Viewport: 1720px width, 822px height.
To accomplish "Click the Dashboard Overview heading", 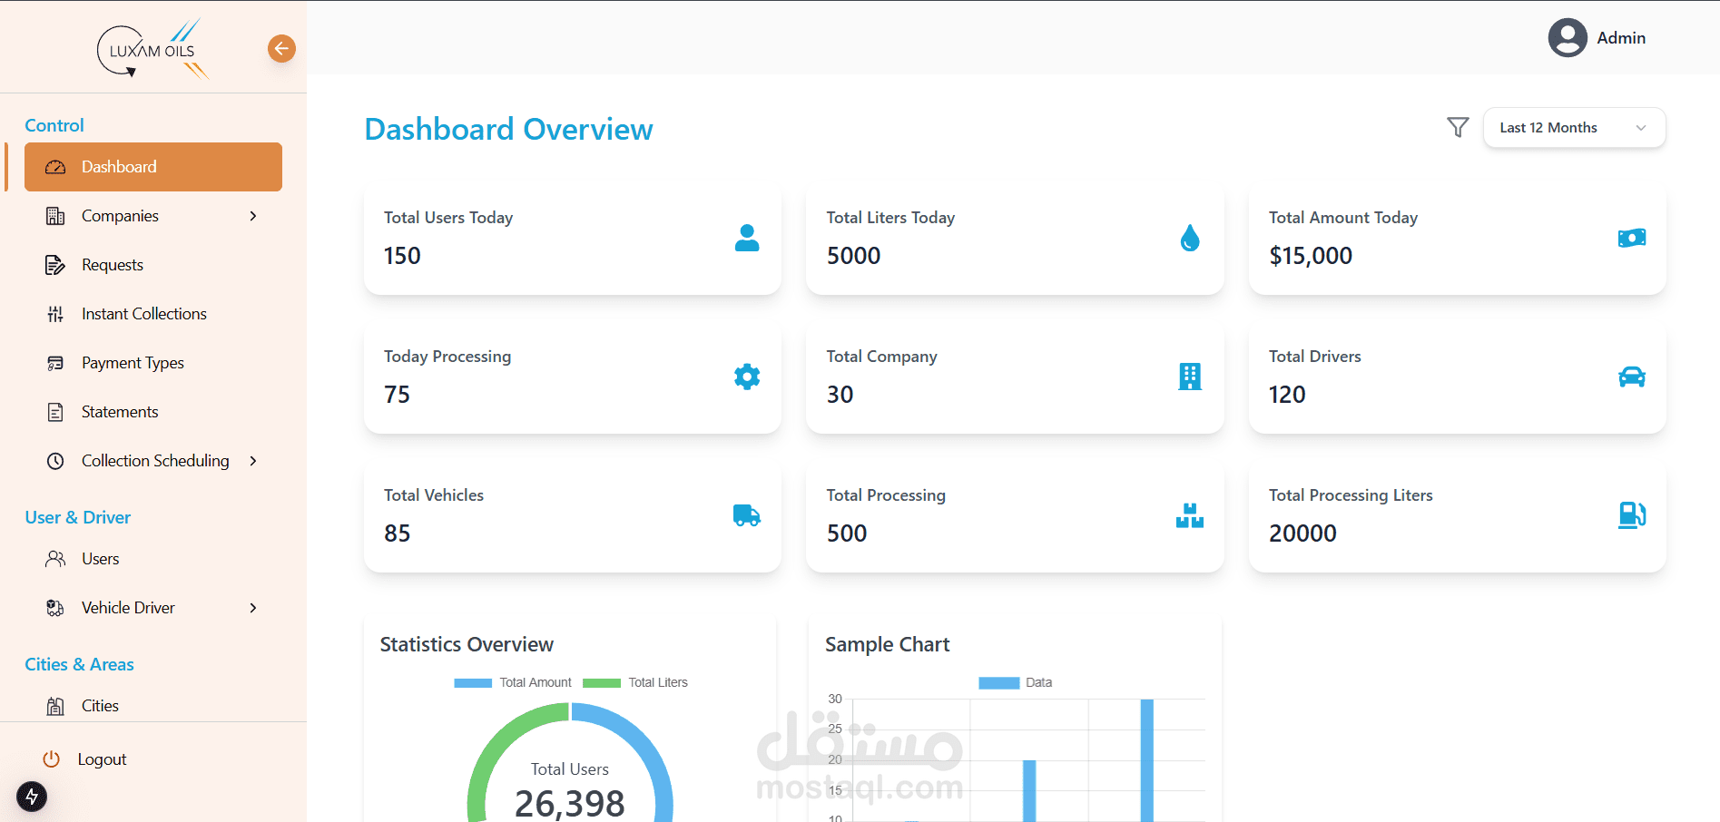I will [x=508, y=130].
